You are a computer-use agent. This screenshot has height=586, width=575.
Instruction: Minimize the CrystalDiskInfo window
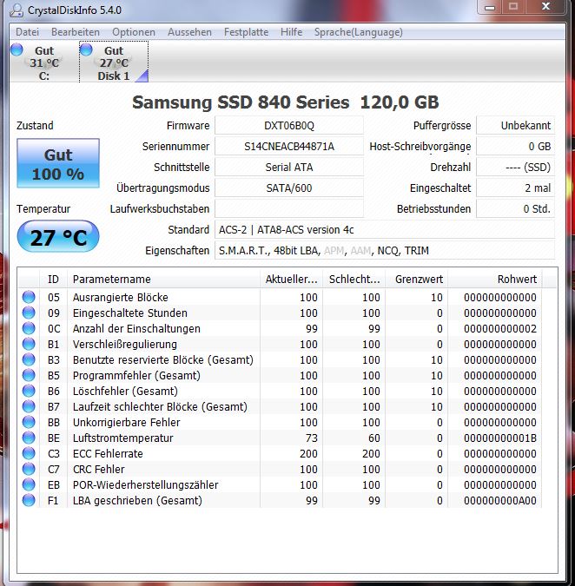pyautogui.click(x=490, y=7)
